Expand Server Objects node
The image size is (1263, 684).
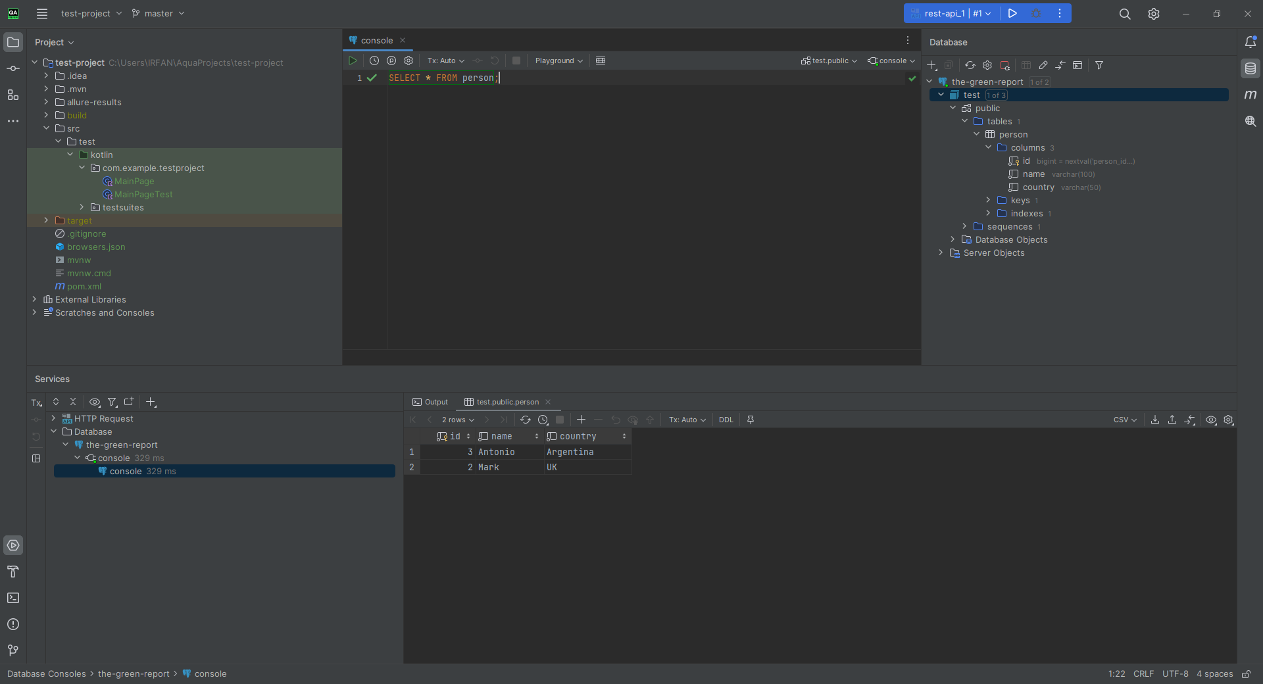[941, 253]
